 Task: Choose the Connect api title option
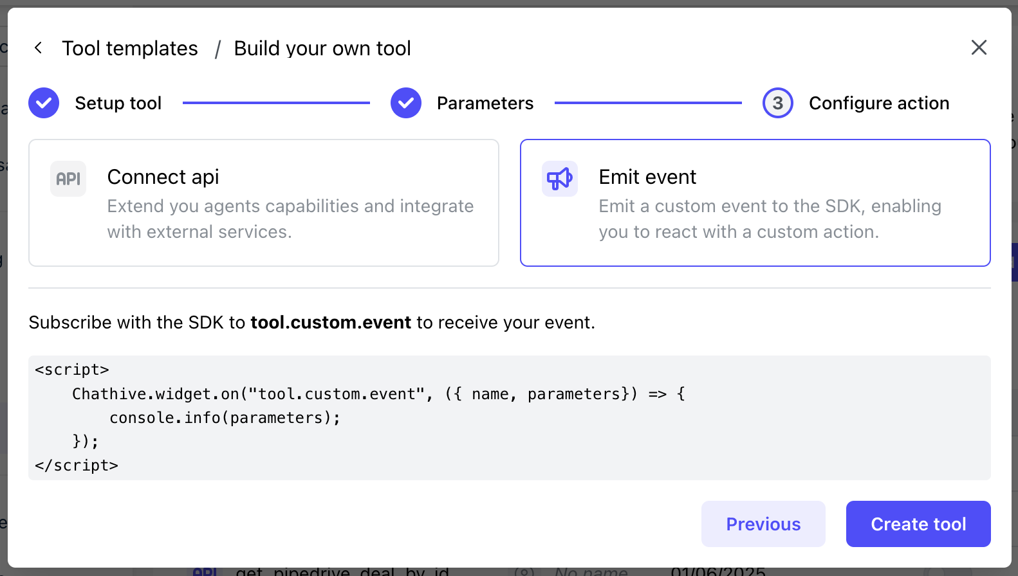click(163, 177)
